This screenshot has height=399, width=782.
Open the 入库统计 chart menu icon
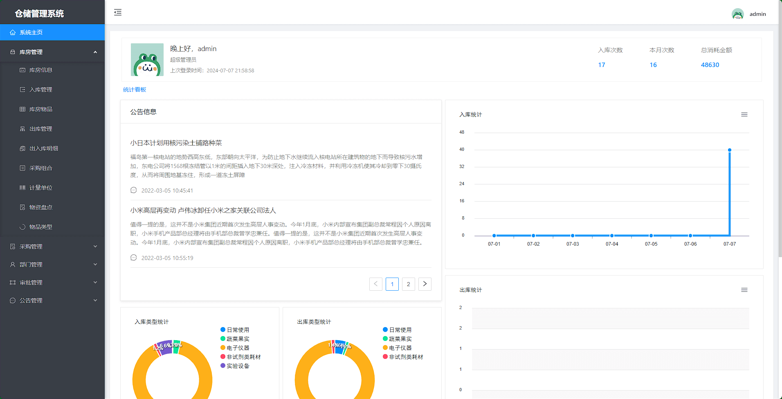744,114
